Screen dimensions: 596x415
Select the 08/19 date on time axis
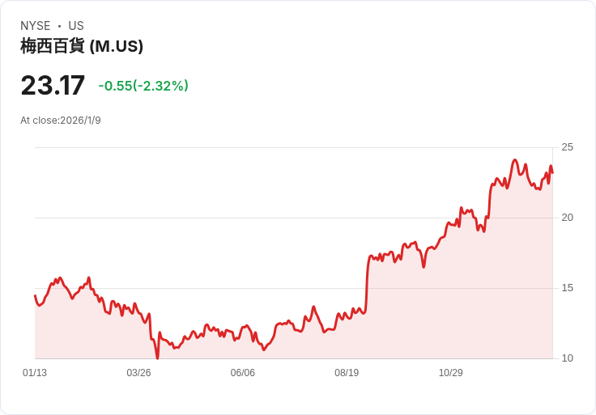click(347, 373)
